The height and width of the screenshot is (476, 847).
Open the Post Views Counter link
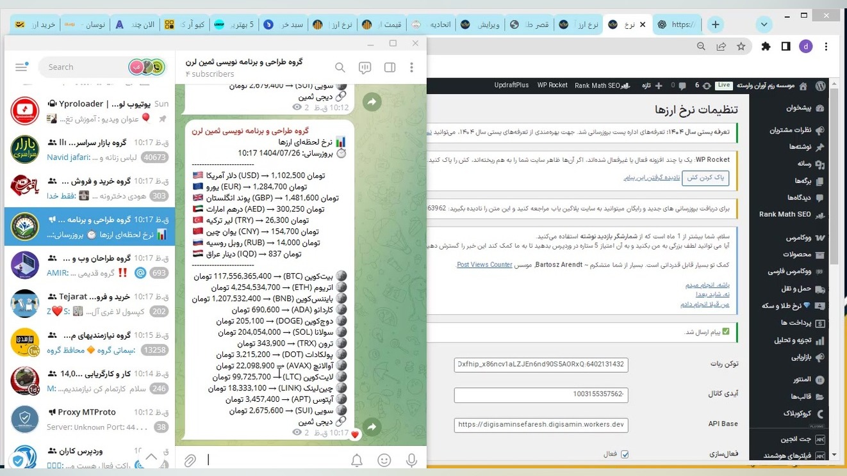[x=484, y=265]
